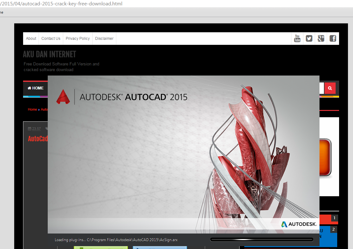Open the Contact Us page
353x249 pixels.
click(51, 39)
